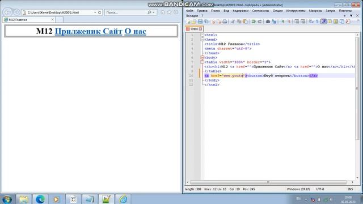This screenshot has width=363, height=204.
Task: Cut the selection with the scissors icon
Action: pos(233,22)
